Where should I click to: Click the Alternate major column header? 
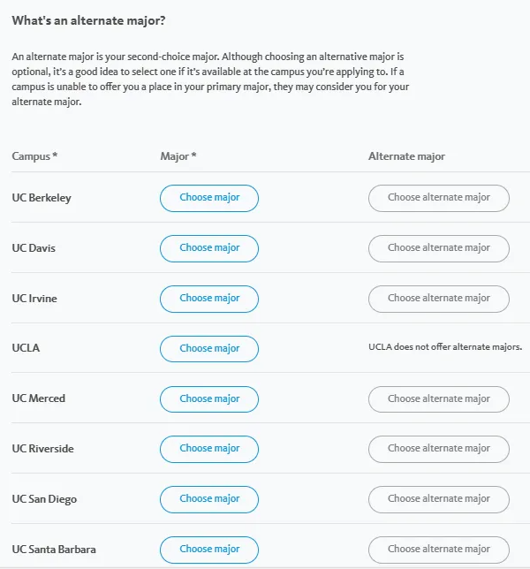click(x=406, y=156)
